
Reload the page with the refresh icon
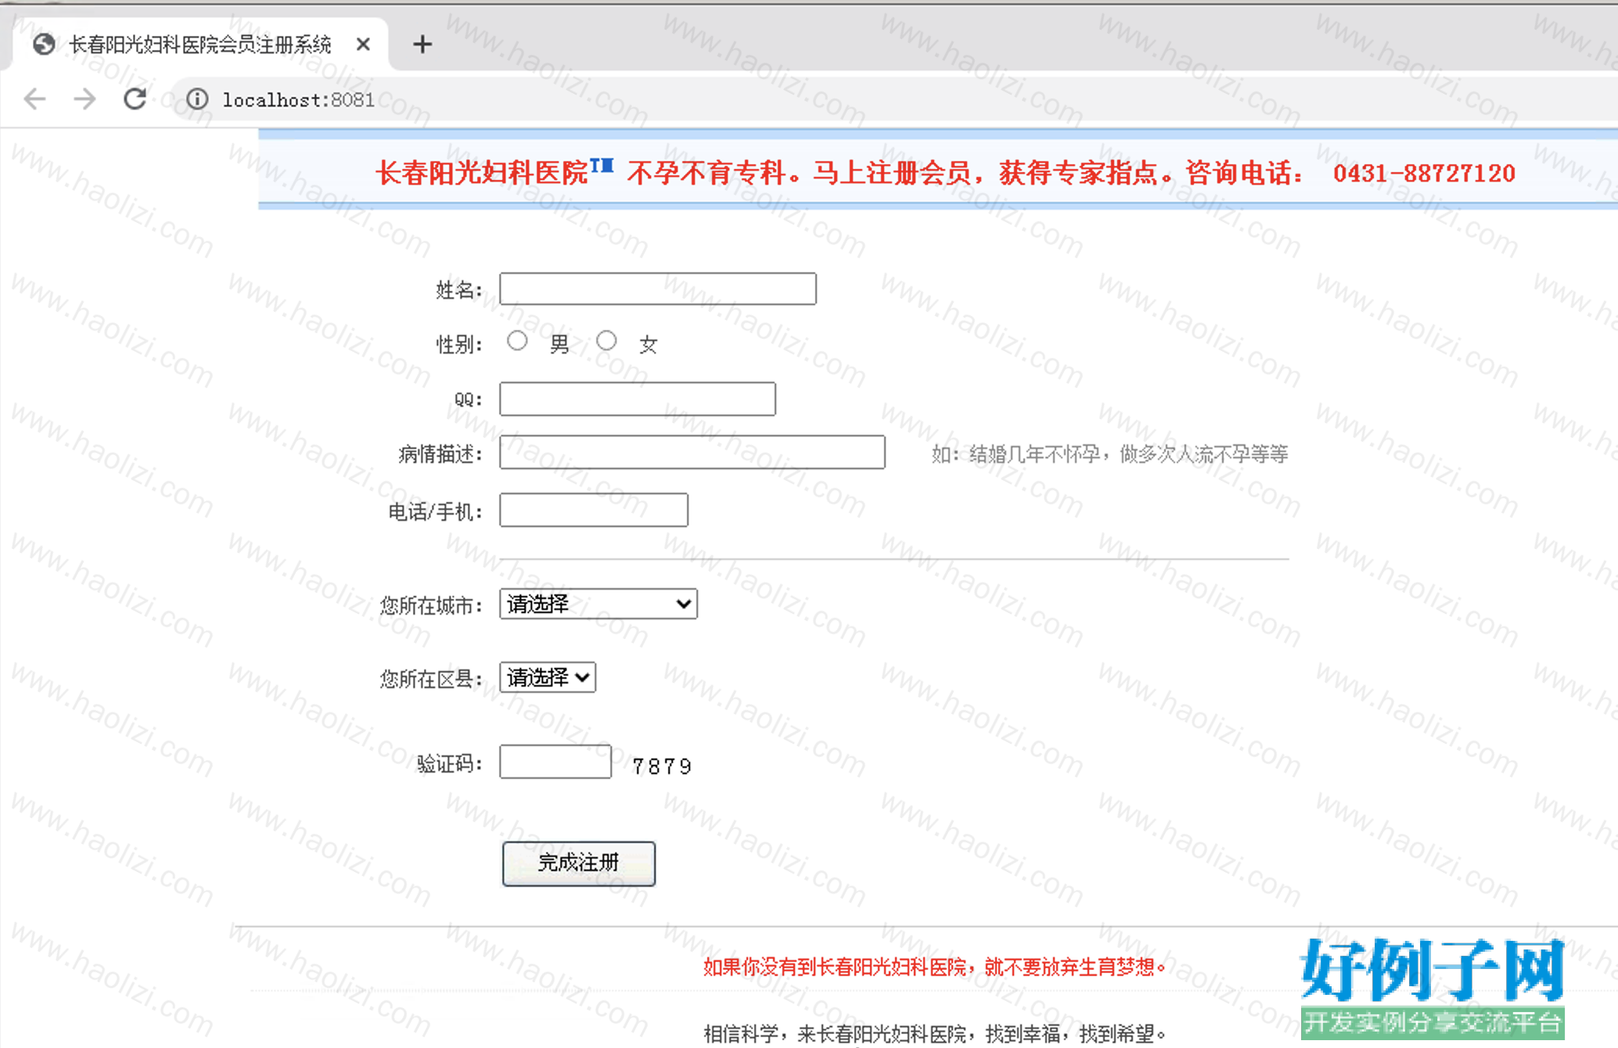tap(135, 99)
